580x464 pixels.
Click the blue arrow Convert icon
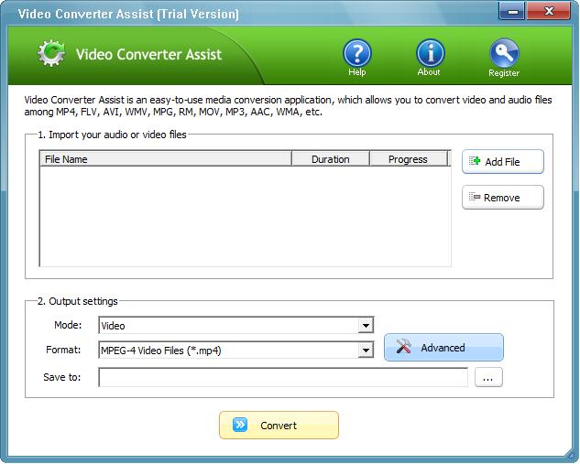(240, 426)
